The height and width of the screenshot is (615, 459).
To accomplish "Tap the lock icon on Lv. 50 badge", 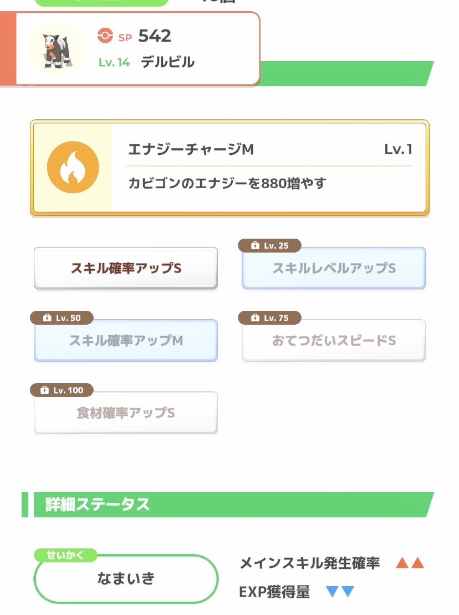I will coord(47,317).
